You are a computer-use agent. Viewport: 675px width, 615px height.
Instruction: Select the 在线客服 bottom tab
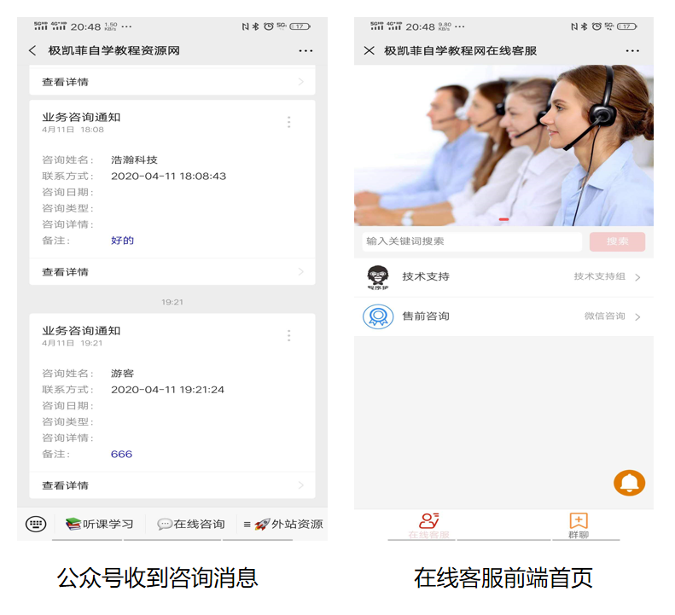(428, 525)
